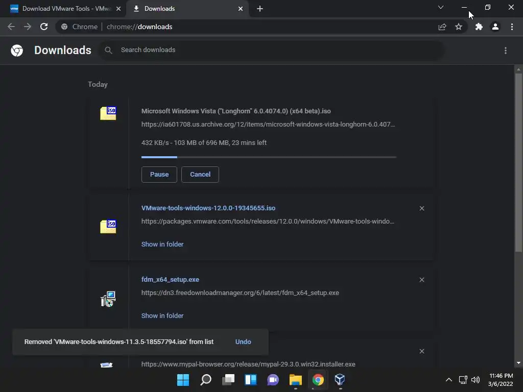The width and height of the screenshot is (523, 392).
Task: Go back using the browser back arrow
Action: 11,27
